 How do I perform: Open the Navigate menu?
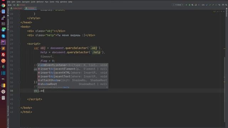[26, 2]
